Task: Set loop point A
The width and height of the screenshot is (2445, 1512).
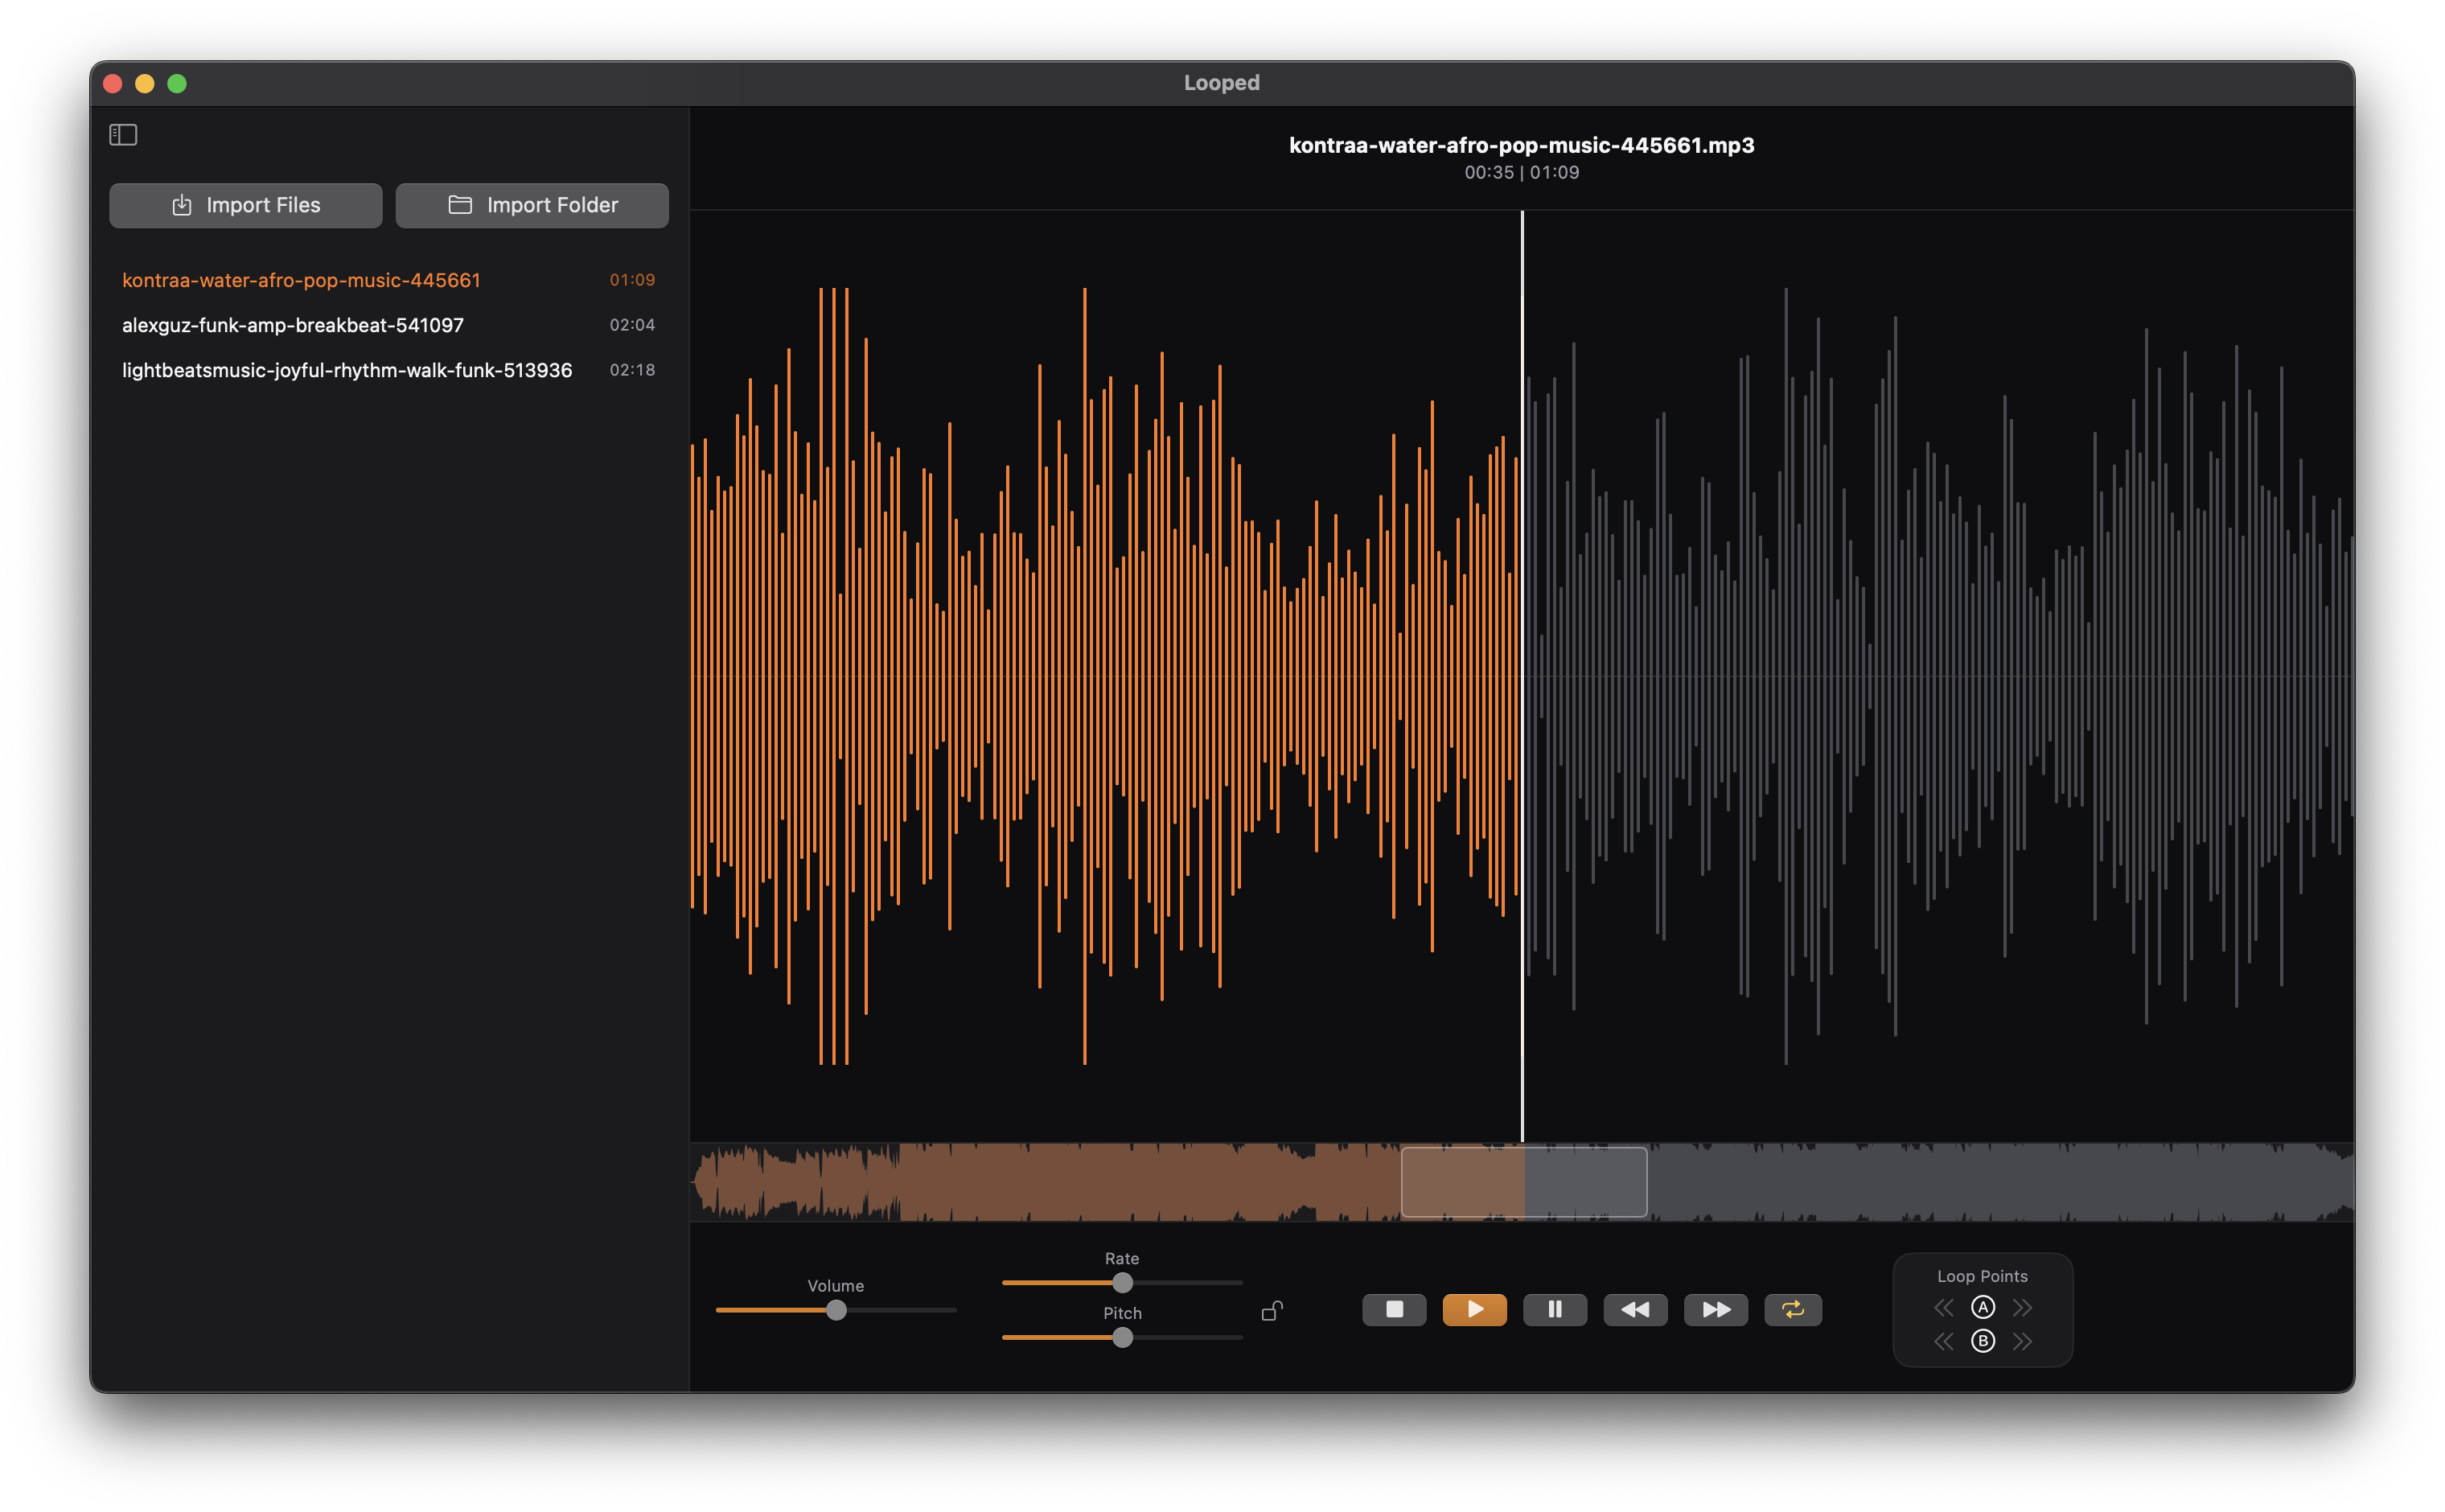Action: coord(1983,1307)
